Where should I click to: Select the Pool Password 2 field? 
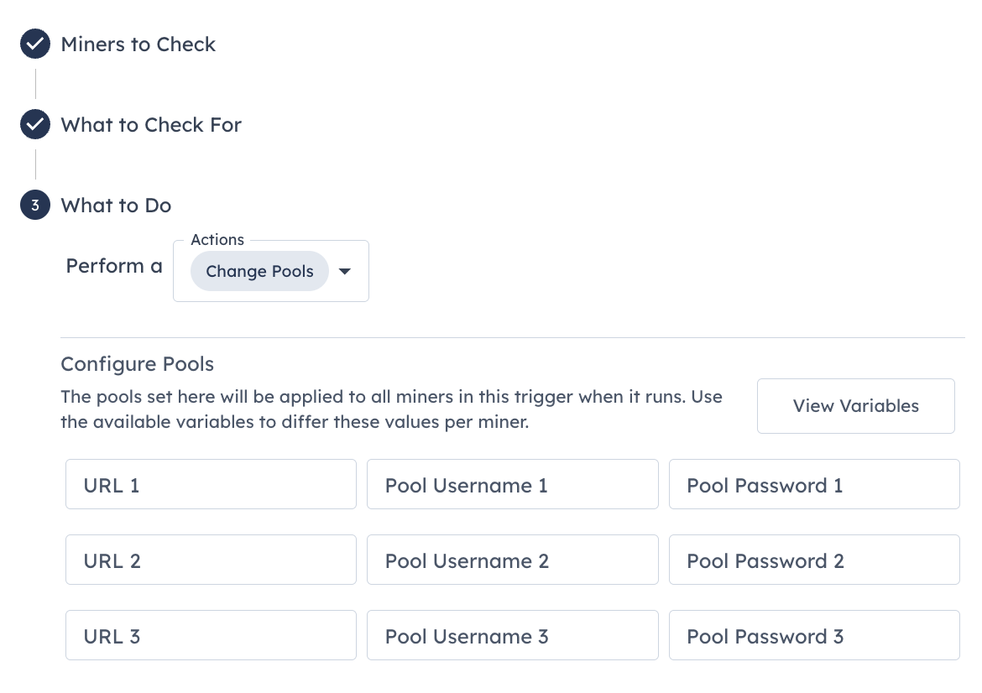(814, 560)
